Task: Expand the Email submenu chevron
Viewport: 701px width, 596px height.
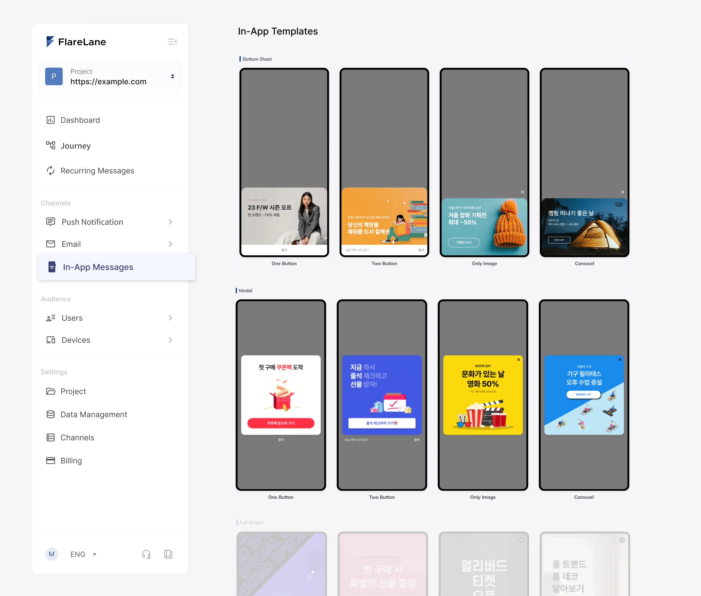Action: (x=170, y=244)
